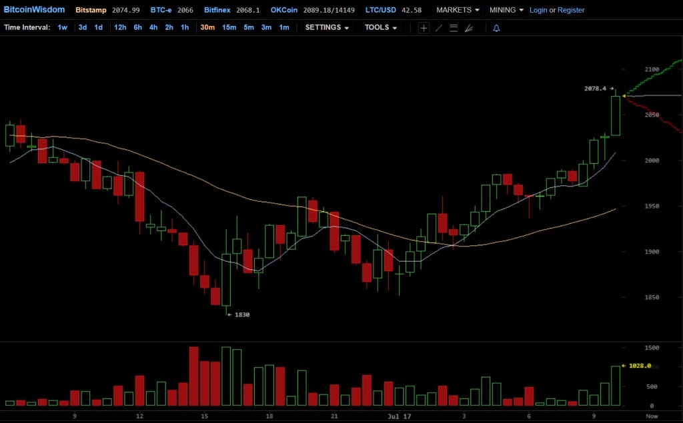Select the crosshair cursor tool

(x=424, y=28)
